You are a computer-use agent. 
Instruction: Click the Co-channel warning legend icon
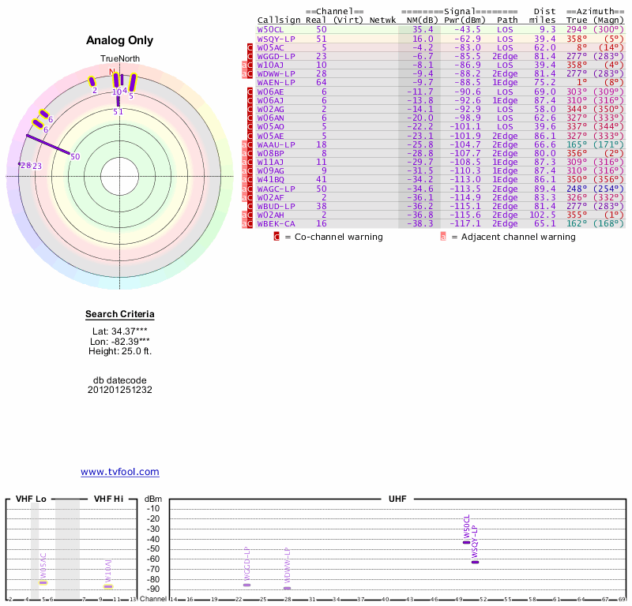276,236
